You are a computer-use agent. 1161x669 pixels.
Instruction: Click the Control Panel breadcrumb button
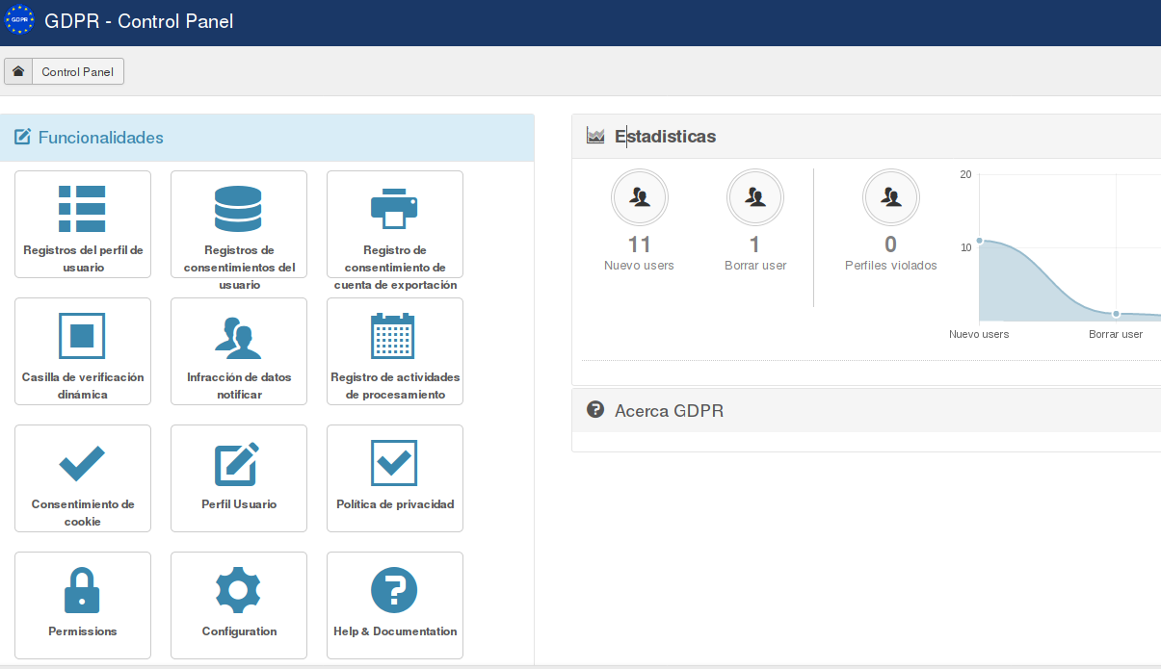point(78,71)
